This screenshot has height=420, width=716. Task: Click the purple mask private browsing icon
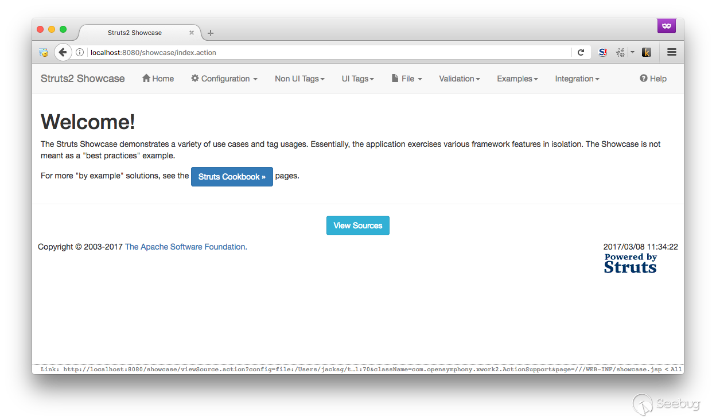pos(667,26)
